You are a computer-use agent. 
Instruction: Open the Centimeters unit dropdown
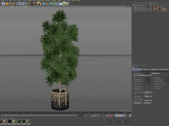point(156,73)
